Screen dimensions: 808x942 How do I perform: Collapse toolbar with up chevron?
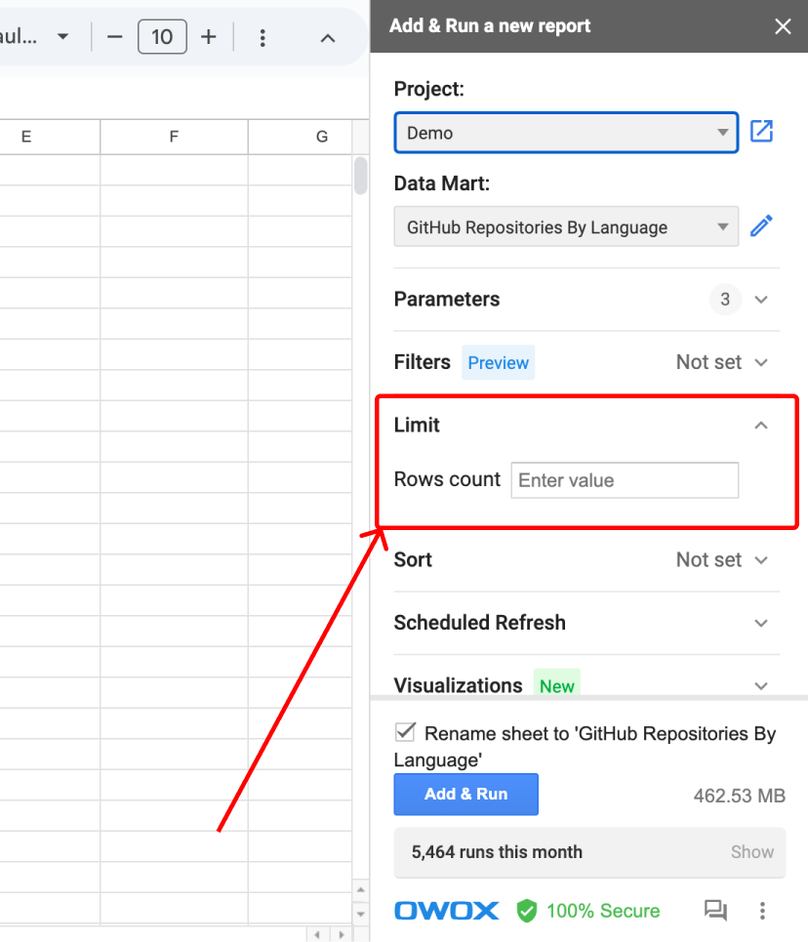coord(328,38)
